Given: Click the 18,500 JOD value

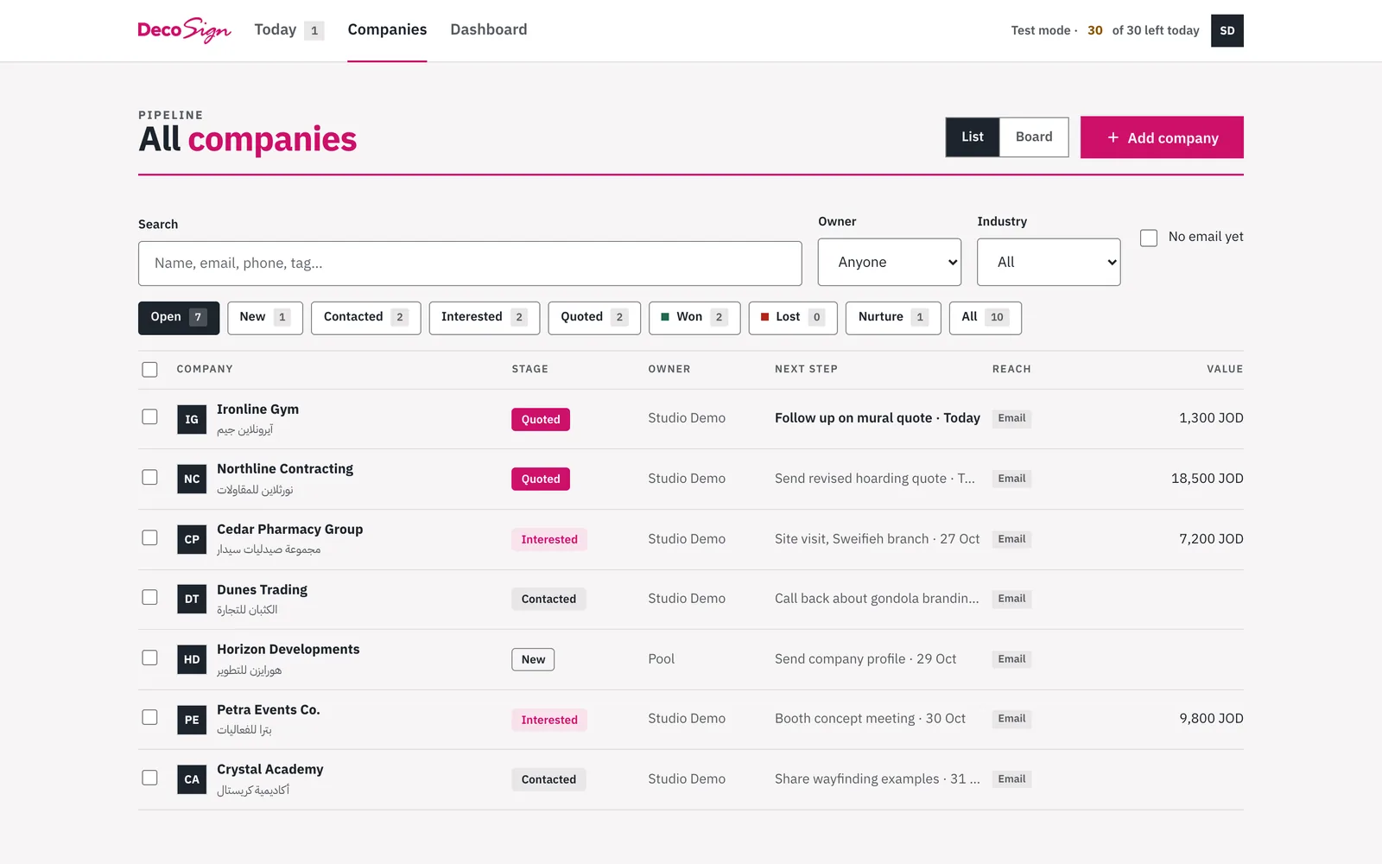Looking at the screenshot, I should coord(1207,479).
